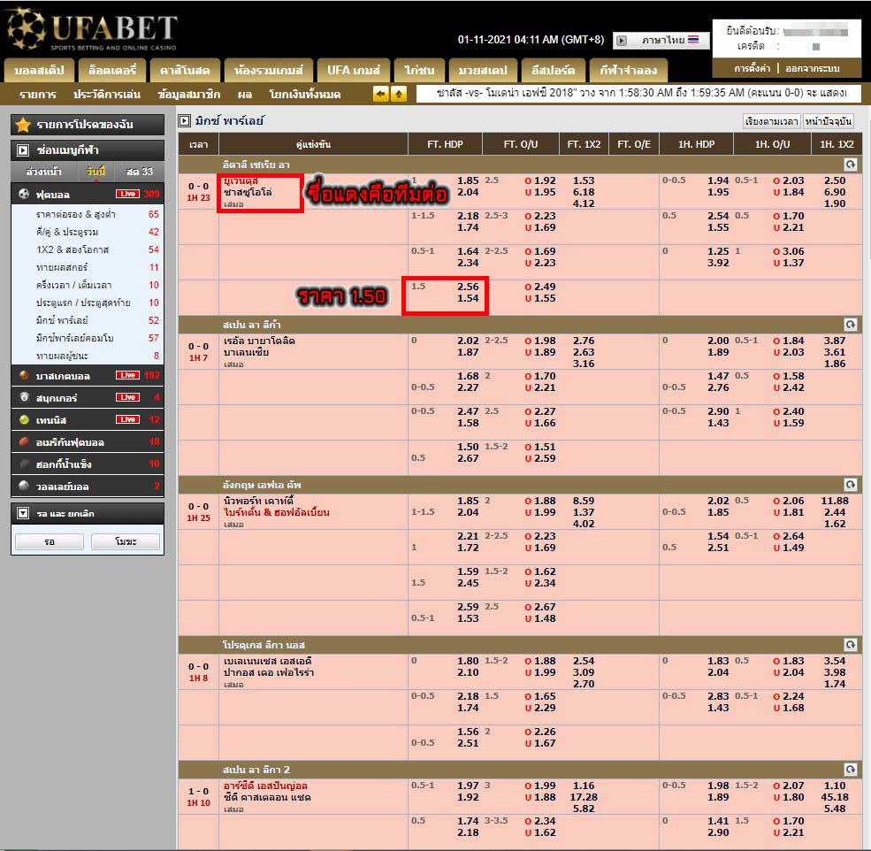Open the มวยสเต็ป tab
The height and width of the screenshot is (851, 871).
point(483,71)
